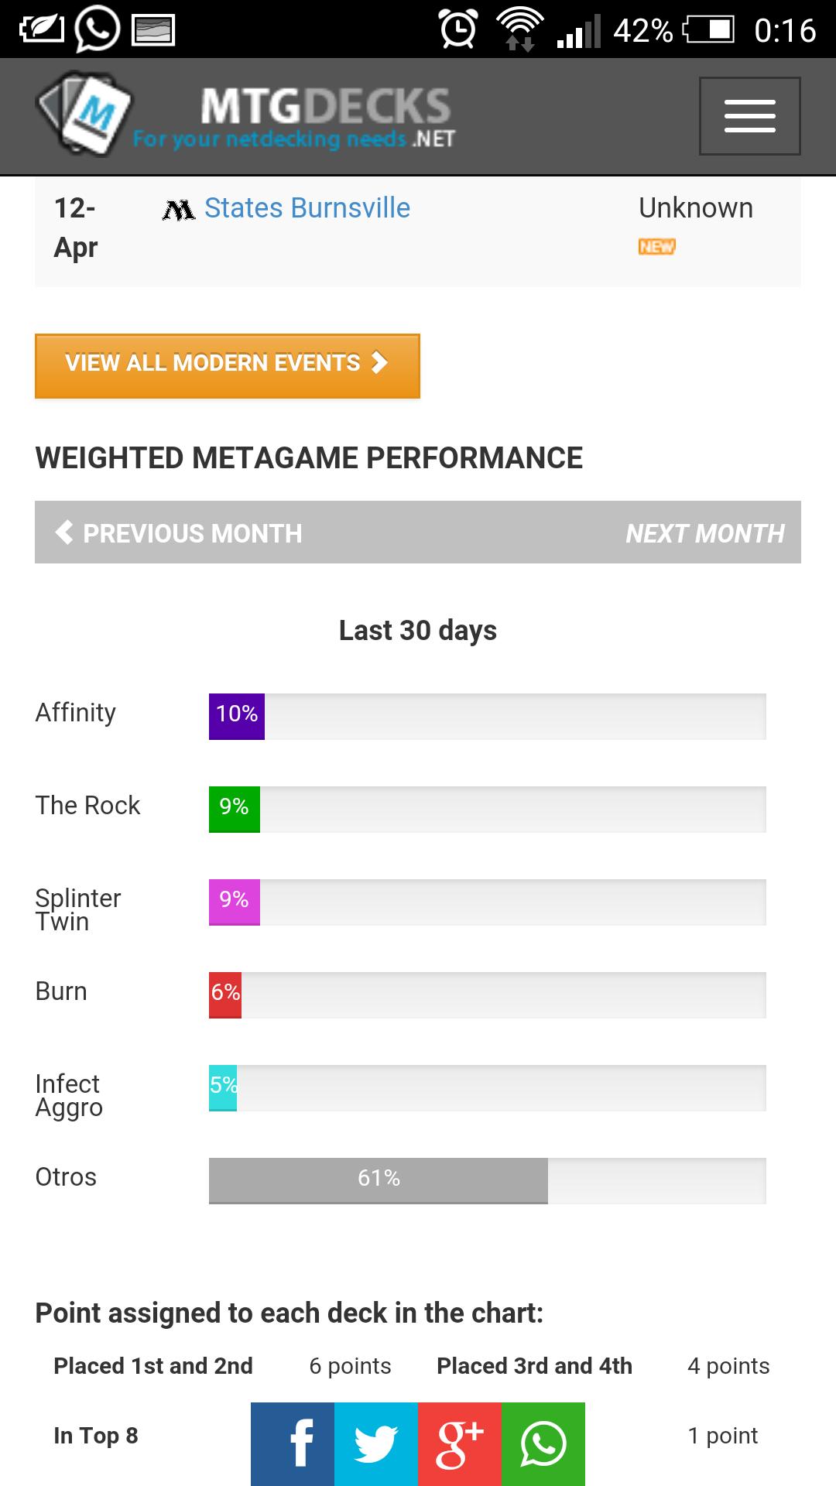Share page on Google Plus

click(x=460, y=1443)
